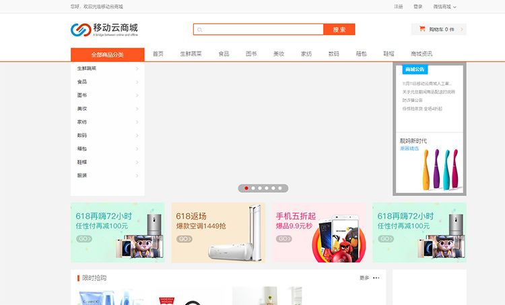
Task: Open the 全部商品分类 category menu
Action: point(108,54)
